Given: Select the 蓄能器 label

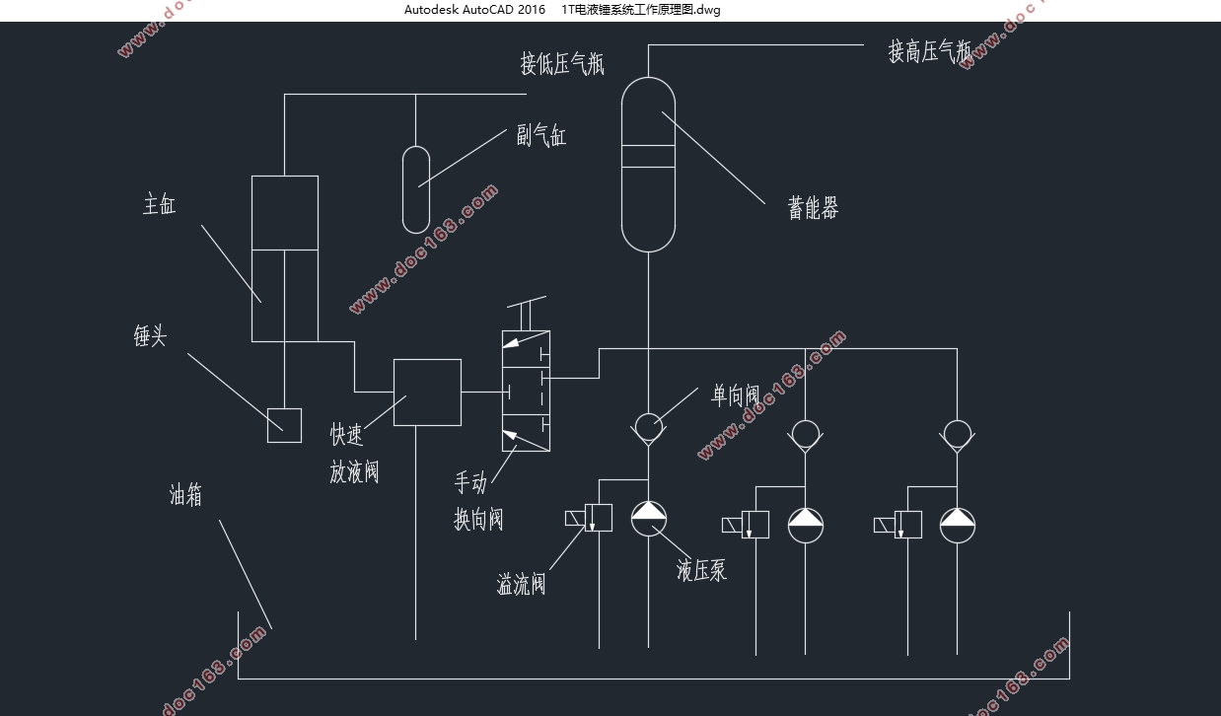Looking at the screenshot, I should pyautogui.click(x=814, y=208).
